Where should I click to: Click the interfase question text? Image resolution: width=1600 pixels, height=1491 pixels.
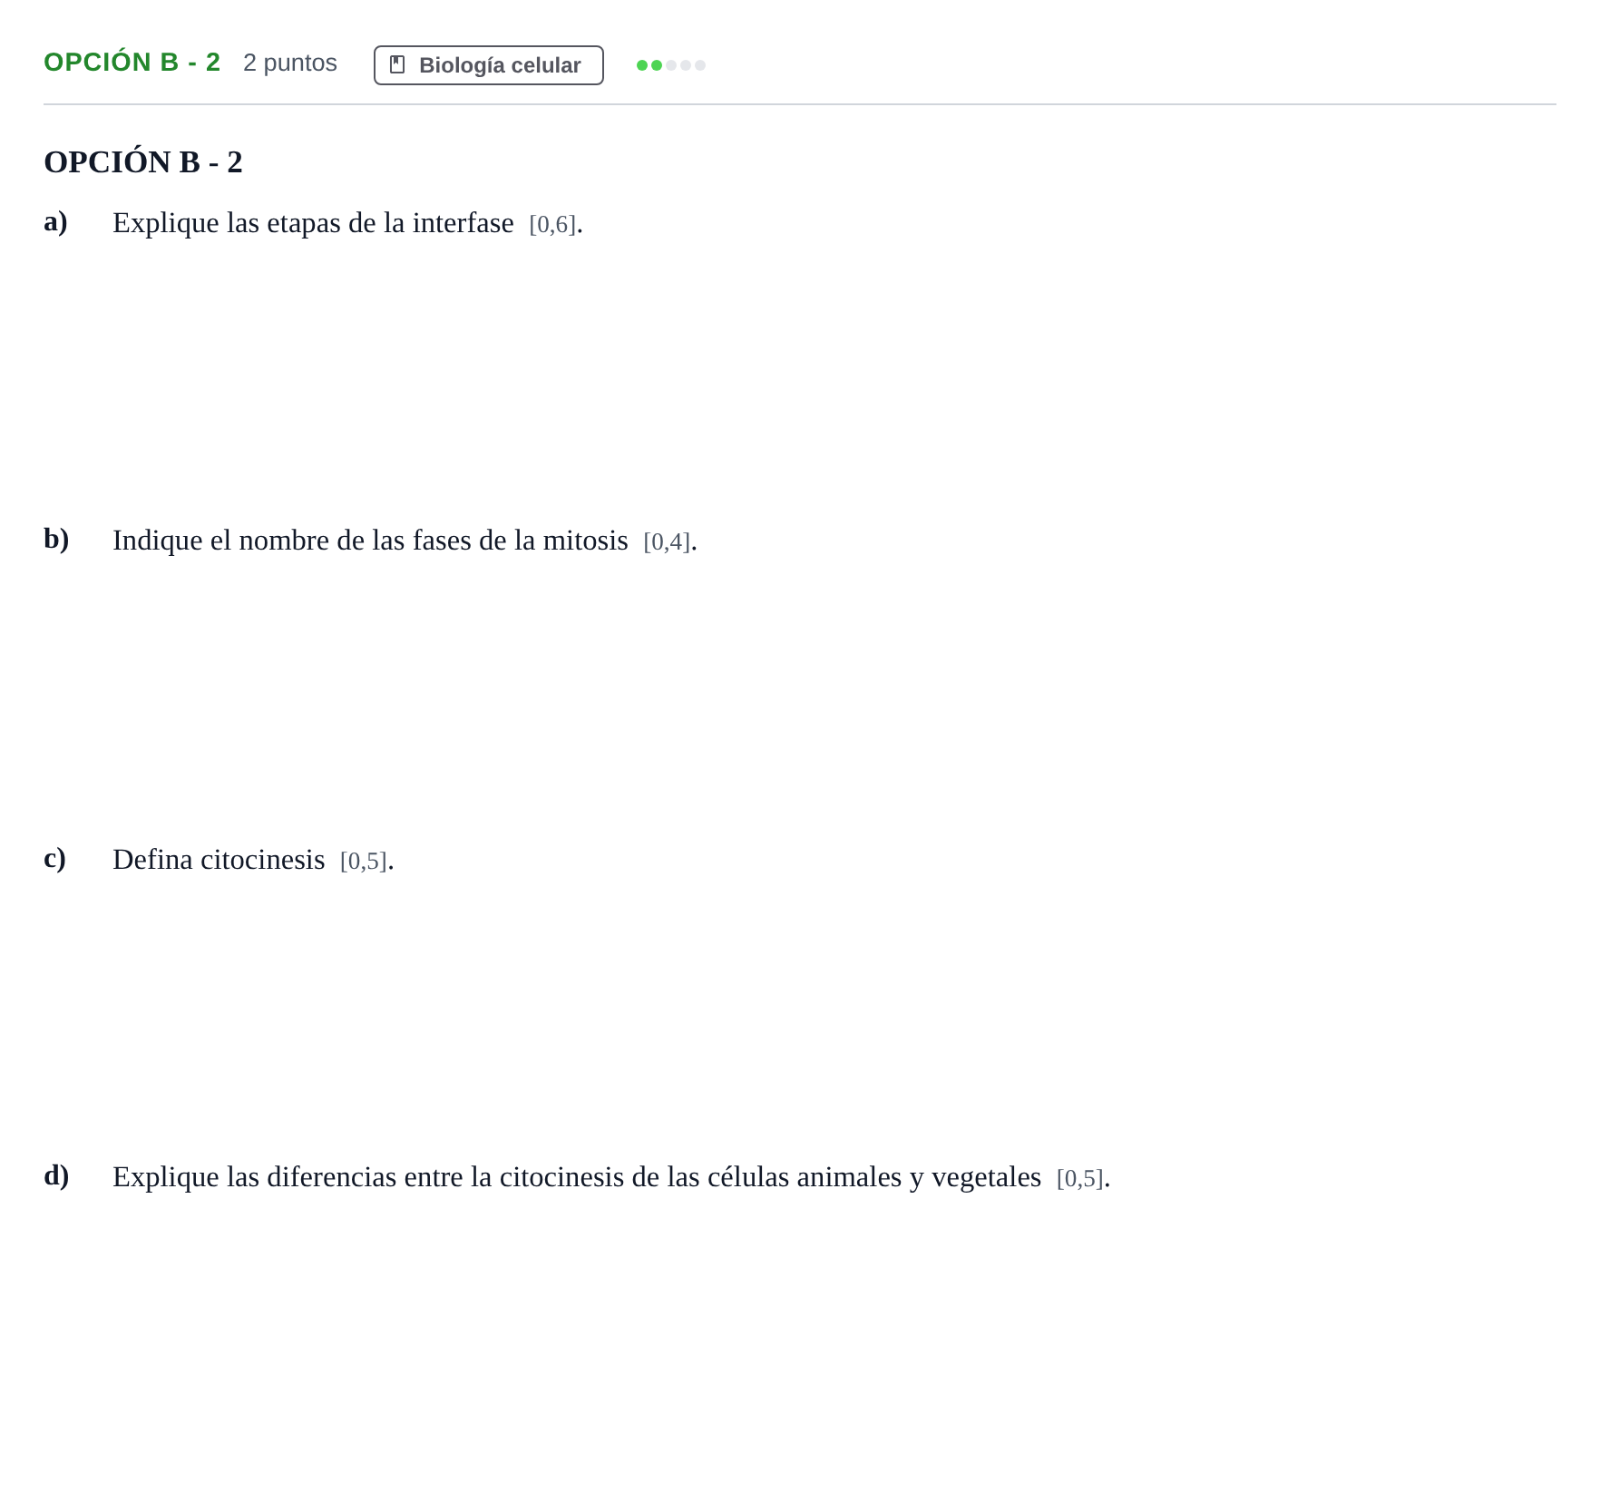(347, 223)
